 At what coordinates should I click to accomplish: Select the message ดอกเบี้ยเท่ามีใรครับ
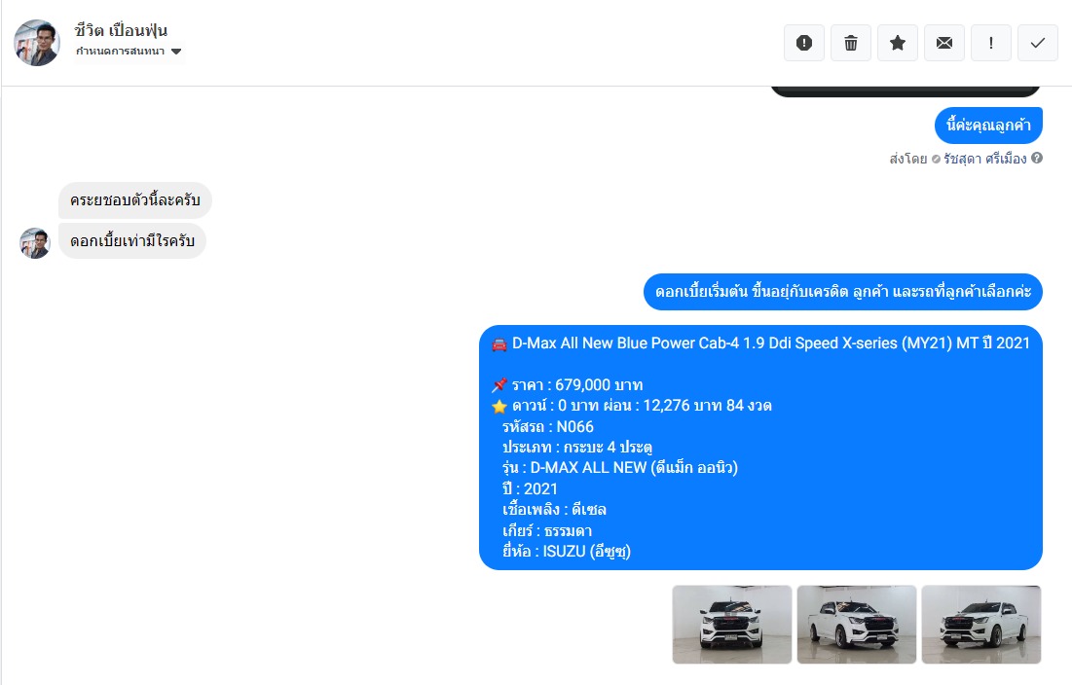tap(132, 240)
